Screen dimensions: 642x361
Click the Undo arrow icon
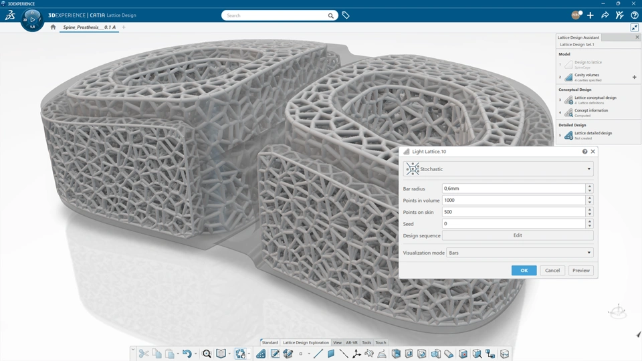coord(187,354)
